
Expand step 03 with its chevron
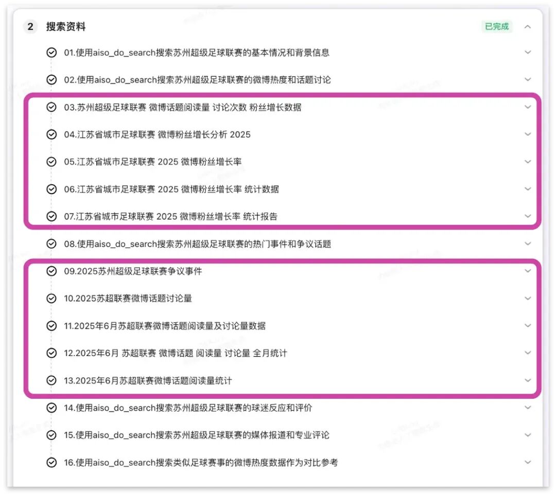click(x=528, y=107)
